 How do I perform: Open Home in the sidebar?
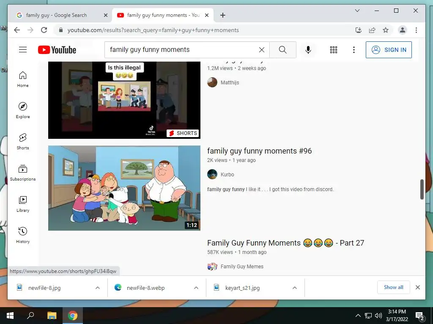pyautogui.click(x=23, y=80)
